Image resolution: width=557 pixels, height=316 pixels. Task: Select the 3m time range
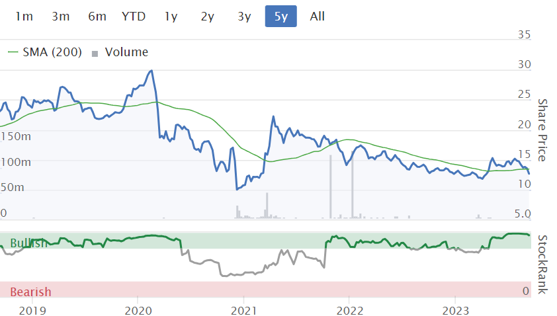pyautogui.click(x=61, y=17)
